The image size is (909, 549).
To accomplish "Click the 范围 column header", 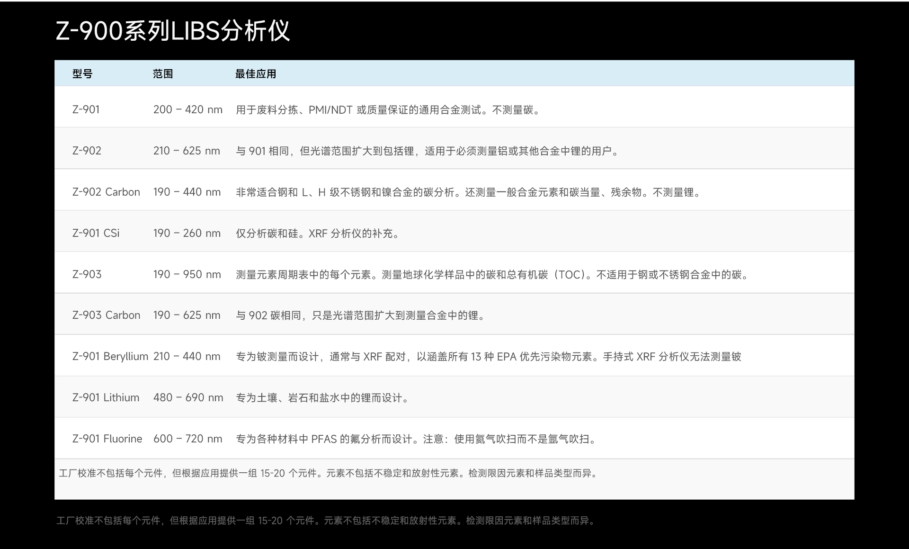I will 163,74.
